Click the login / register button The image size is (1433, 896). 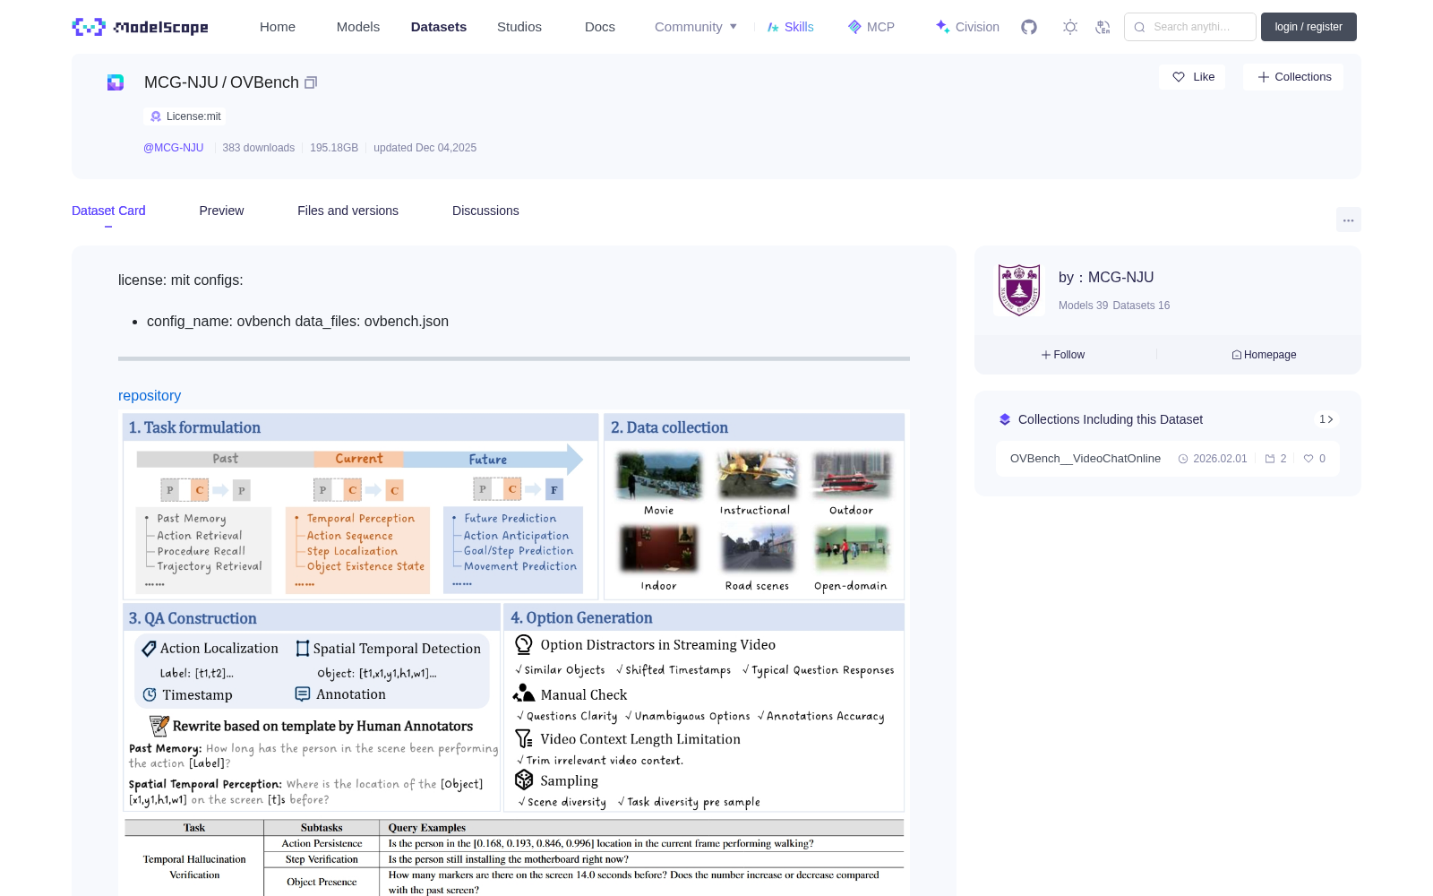1309,27
